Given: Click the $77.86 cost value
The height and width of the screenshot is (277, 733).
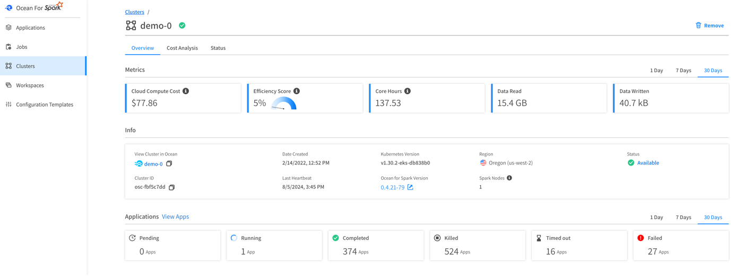Looking at the screenshot, I should pos(144,103).
